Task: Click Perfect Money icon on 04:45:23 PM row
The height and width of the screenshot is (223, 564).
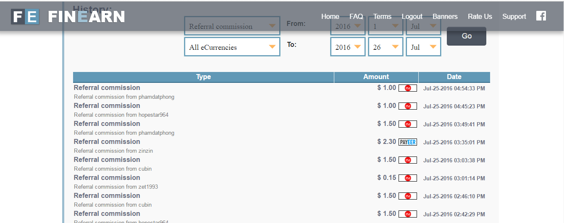Action: (x=407, y=106)
